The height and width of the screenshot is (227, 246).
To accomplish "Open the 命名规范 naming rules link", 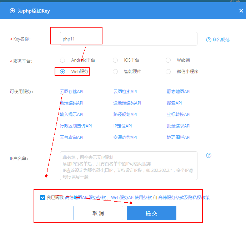I will coord(221,40).
